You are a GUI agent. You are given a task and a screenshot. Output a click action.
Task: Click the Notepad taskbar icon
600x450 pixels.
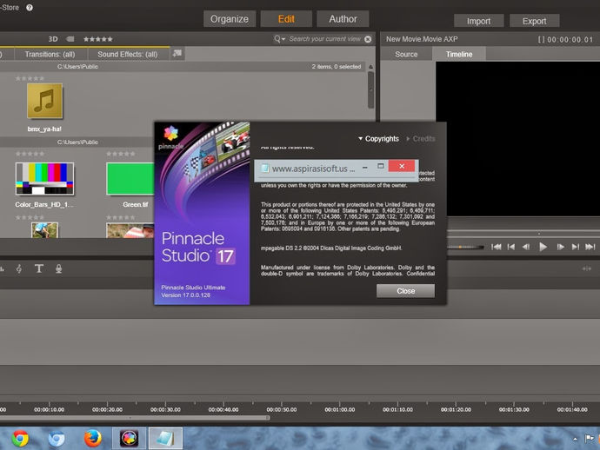[x=165, y=438]
